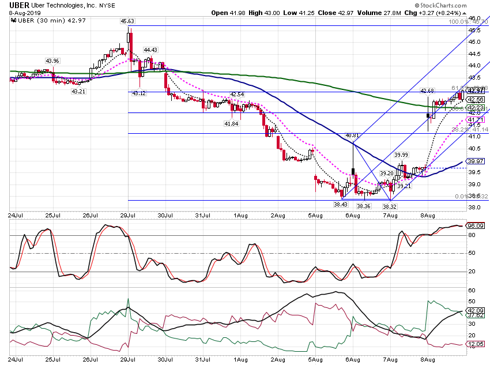The height and width of the screenshot is (365, 490).
Task: Click the green 42.23 moving average tag
Action: [476, 108]
